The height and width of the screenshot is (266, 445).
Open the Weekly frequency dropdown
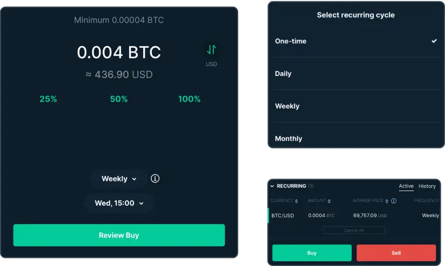(x=119, y=179)
